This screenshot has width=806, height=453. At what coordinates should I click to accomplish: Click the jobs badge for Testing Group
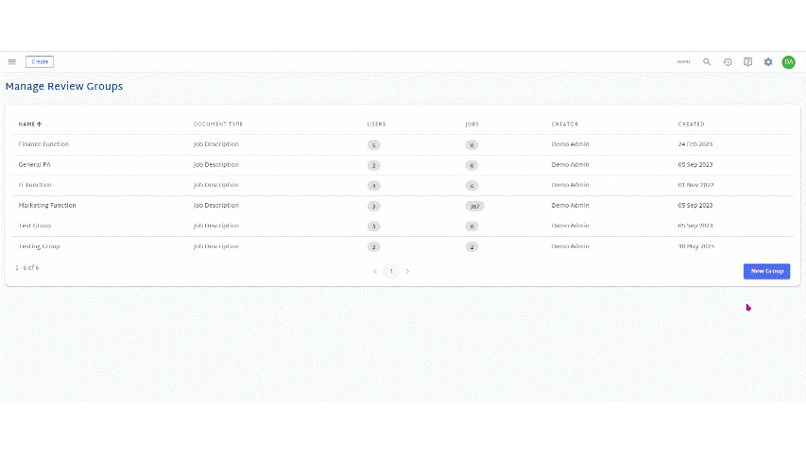point(472,247)
